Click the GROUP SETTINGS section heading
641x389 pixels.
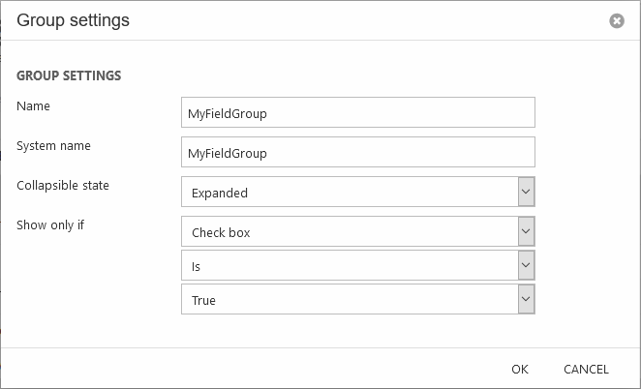(69, 75)
